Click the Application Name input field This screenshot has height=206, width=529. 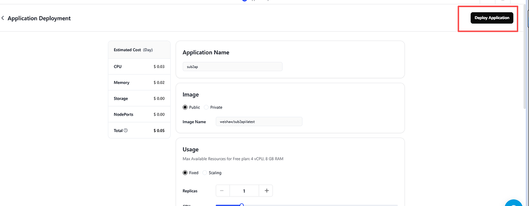click(x=233, y=67)
